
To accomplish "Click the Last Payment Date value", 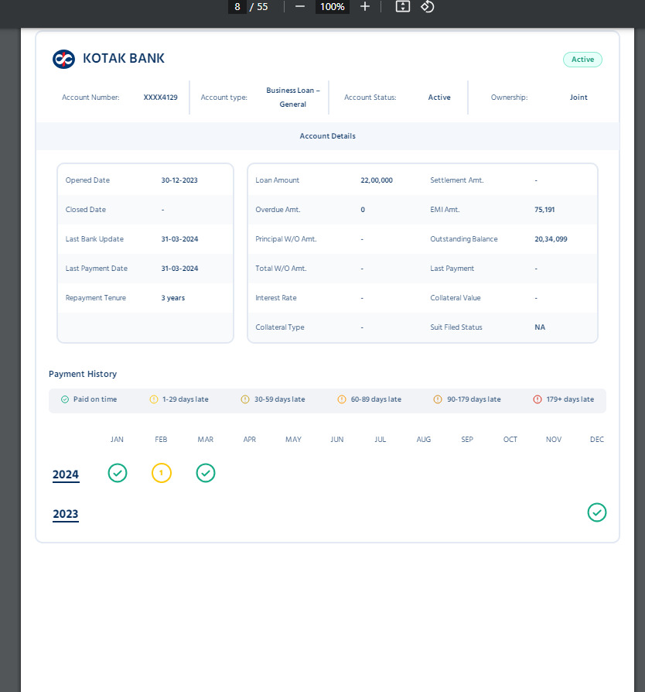I will [179, 269].
